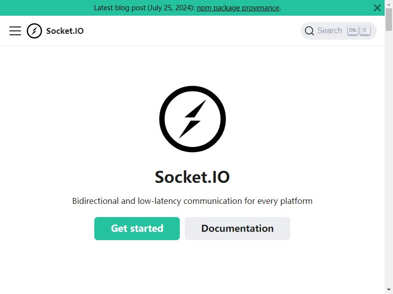
Task: Dismiss the green announcement banner
Action: point(377,8)
